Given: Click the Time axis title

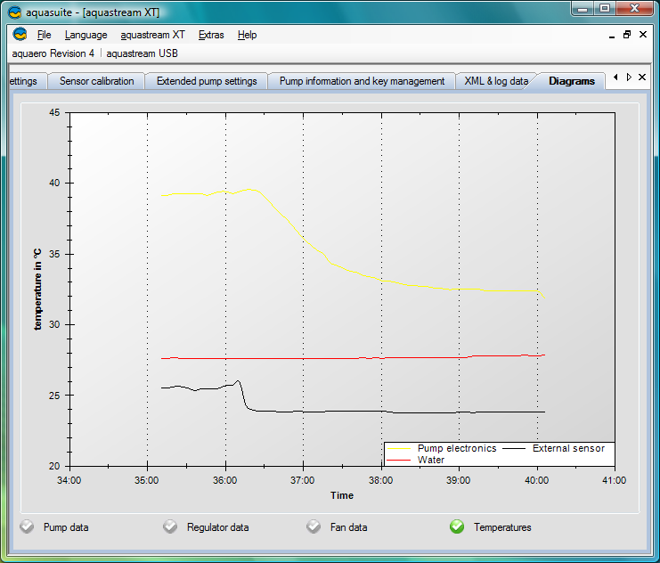Looking at the screenshot, I should point(342,495).
